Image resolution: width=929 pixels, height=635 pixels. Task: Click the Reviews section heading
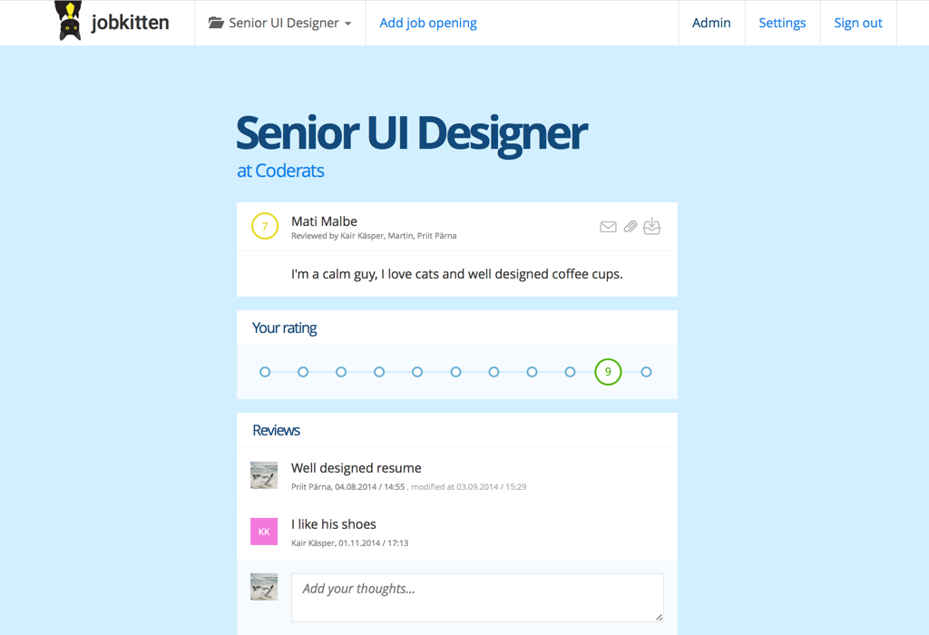[276, 430]
